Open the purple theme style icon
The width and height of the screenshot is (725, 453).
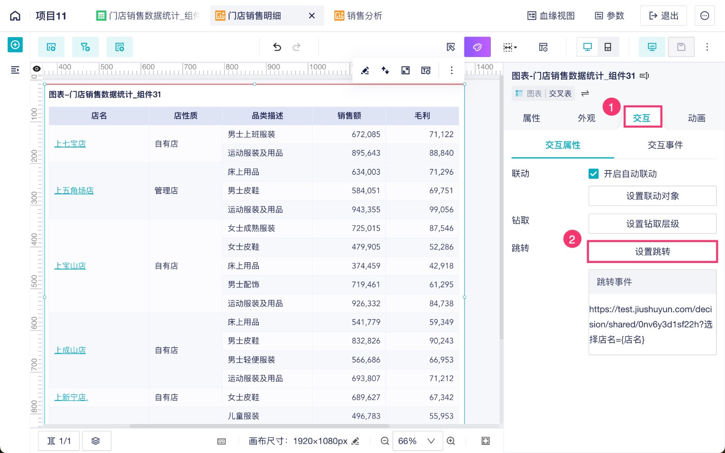pos(477,47)
